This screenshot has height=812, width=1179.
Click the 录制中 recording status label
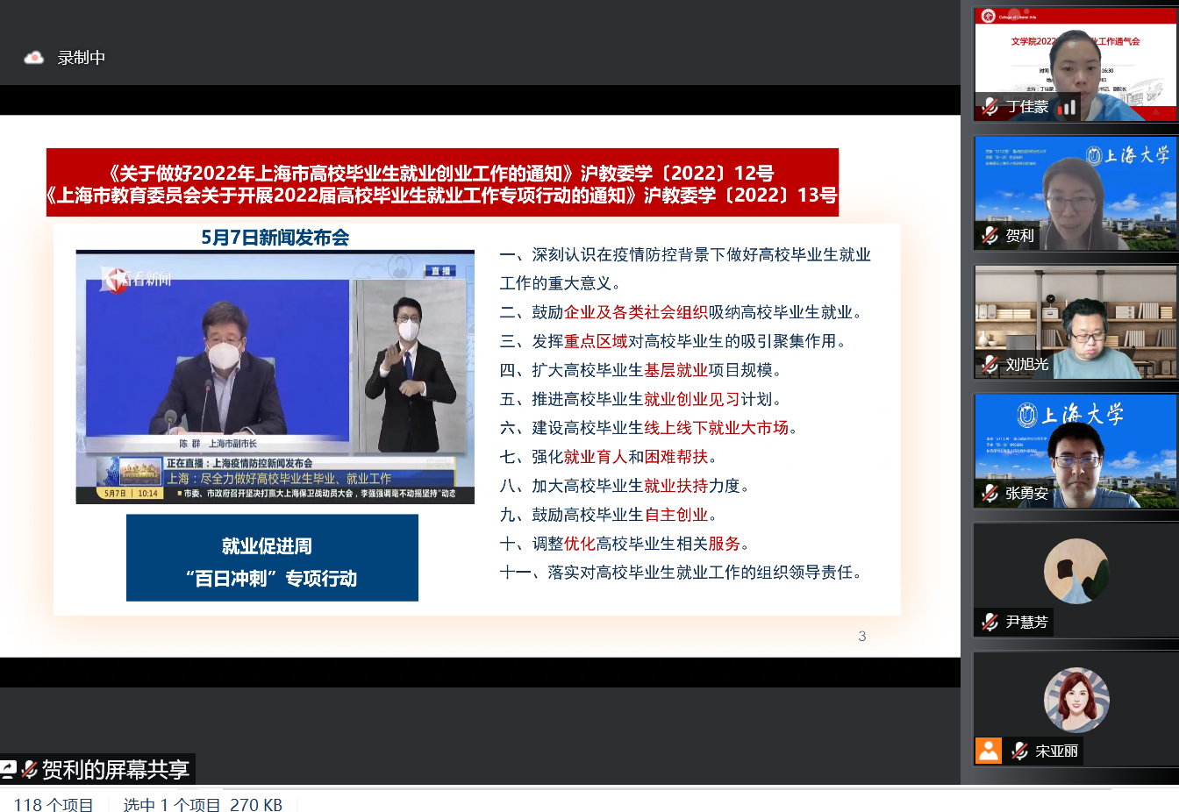point(82,58)
